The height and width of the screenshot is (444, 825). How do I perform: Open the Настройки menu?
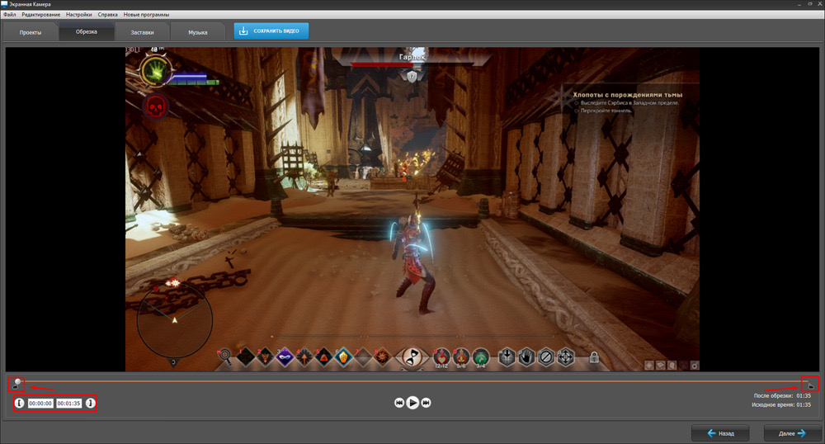(79, 15)
